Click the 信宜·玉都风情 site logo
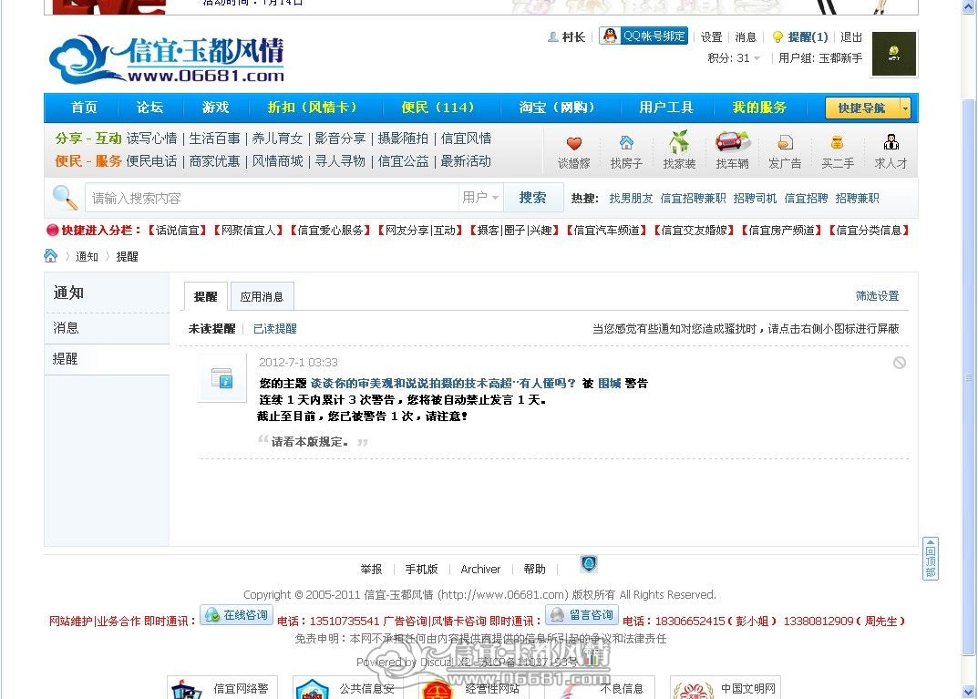This screenshot has height=699, width=978. tap(167, 59)
